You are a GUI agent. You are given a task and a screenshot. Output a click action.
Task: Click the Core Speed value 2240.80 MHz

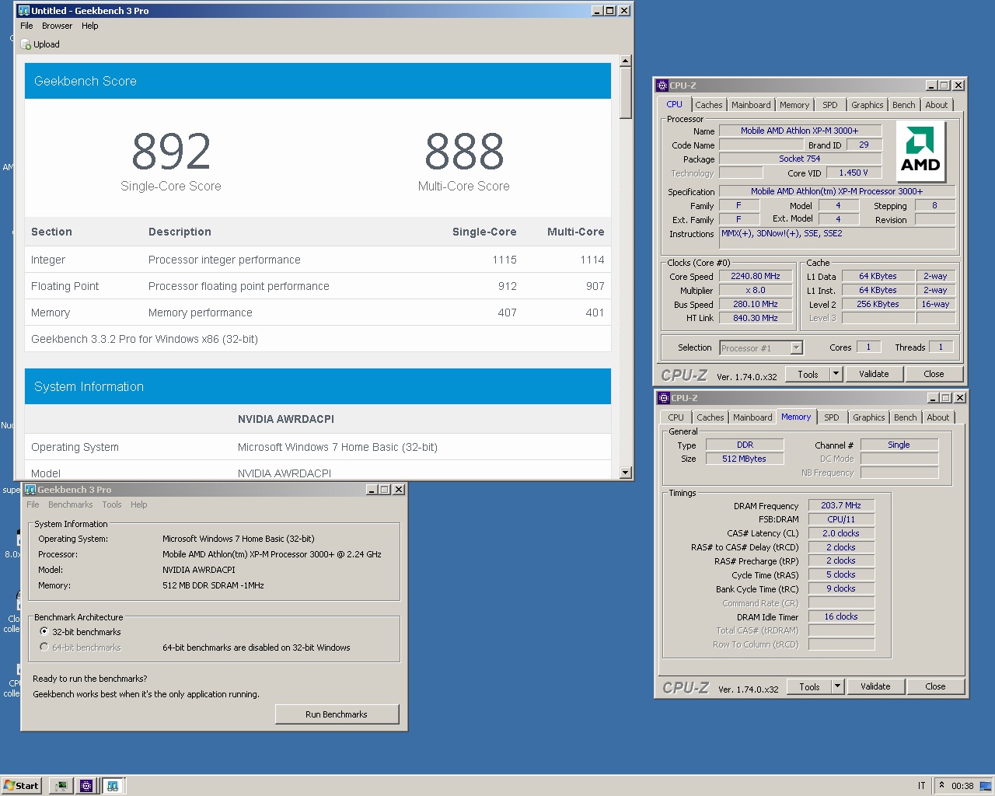[x=756, y=276]
